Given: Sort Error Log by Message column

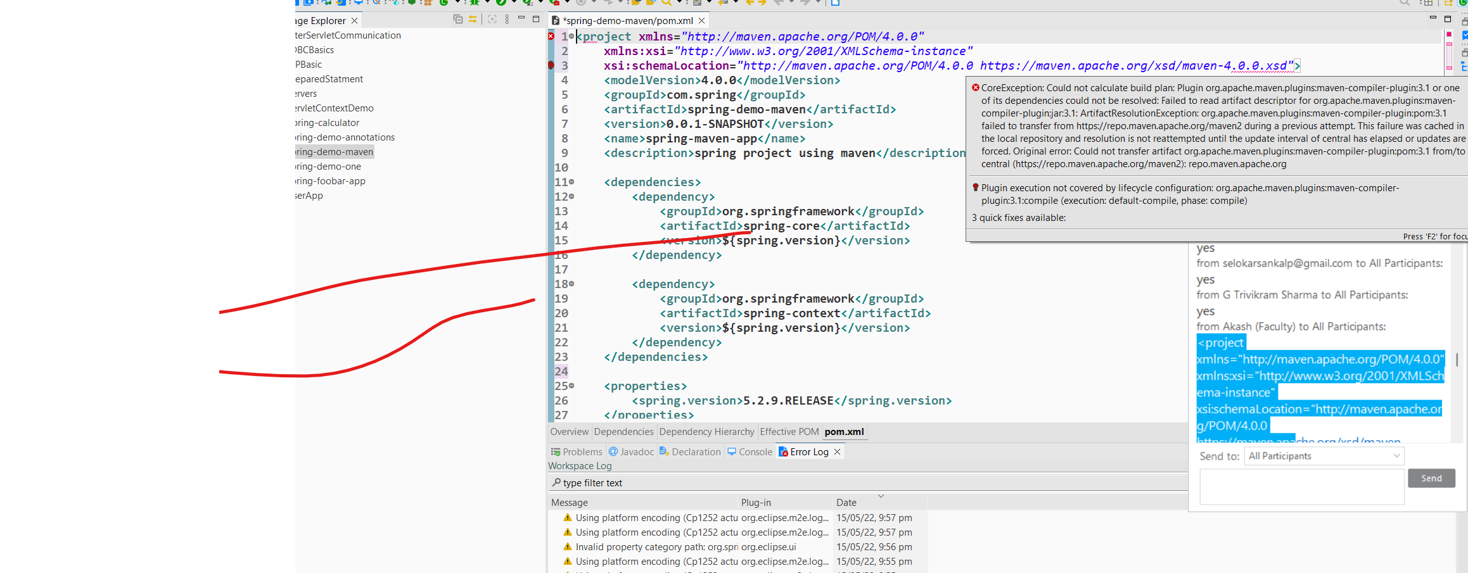Looking at the screenshot, I should (x=643, y=503).
